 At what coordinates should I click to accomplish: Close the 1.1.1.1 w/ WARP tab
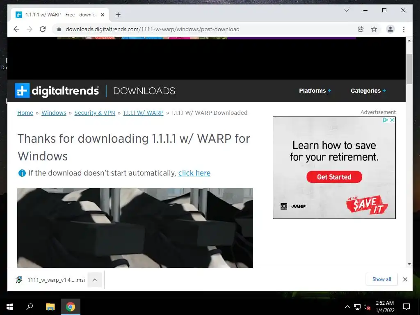click(102, 15)
